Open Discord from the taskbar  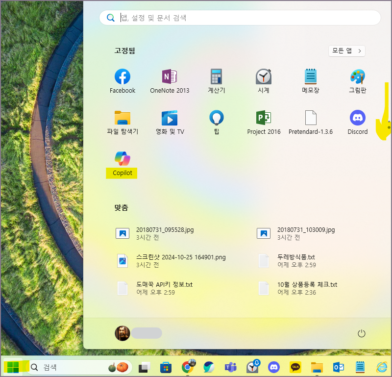pos(274,367)
